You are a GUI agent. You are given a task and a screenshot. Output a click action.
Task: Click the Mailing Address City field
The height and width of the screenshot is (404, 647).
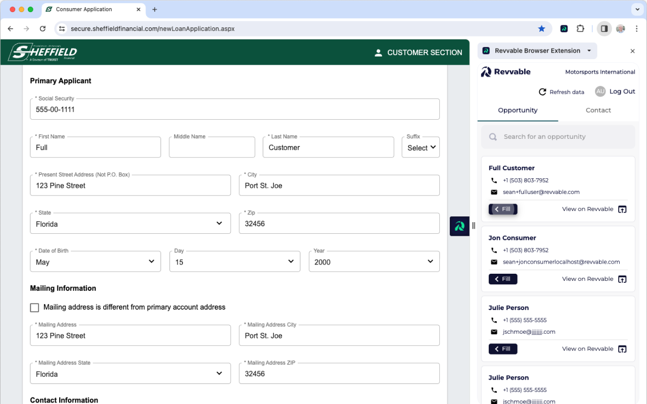coord(339,335)
